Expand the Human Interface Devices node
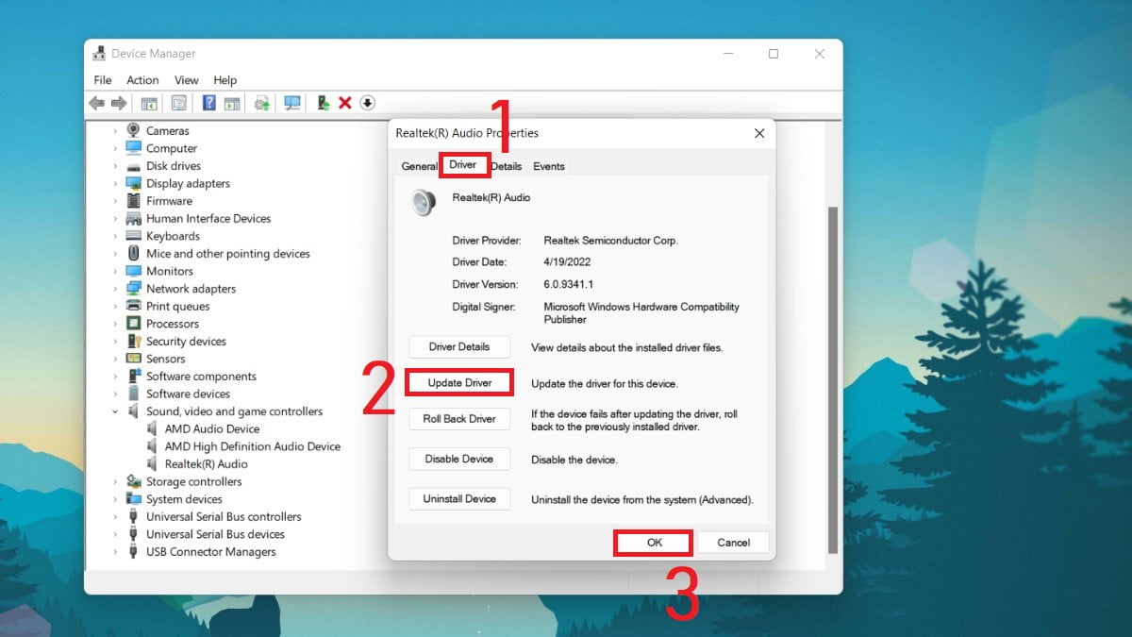The width and height of the screenshot is (1132, 637). 115,219
